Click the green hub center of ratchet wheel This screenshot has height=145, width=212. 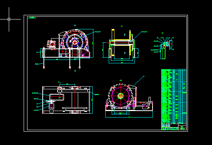tap(120, 96)
